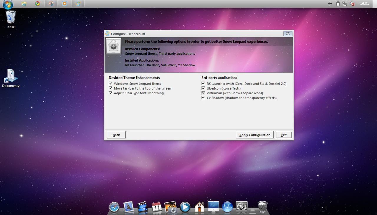
Task: Open the Trash can in the dock
Action: tap(262, 207)
